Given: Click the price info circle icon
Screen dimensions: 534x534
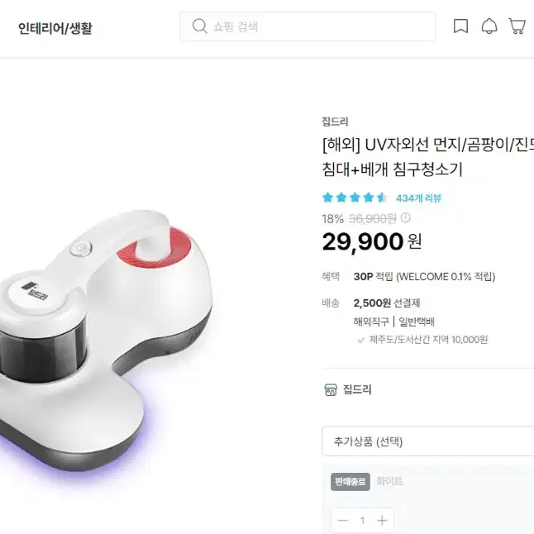Looking at the screenshot, I should (406, 217).
